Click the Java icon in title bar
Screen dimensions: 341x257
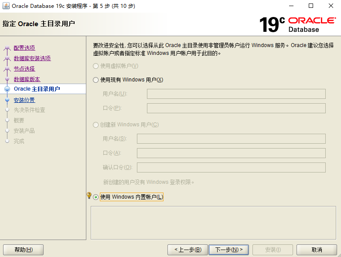pos(6,6)
